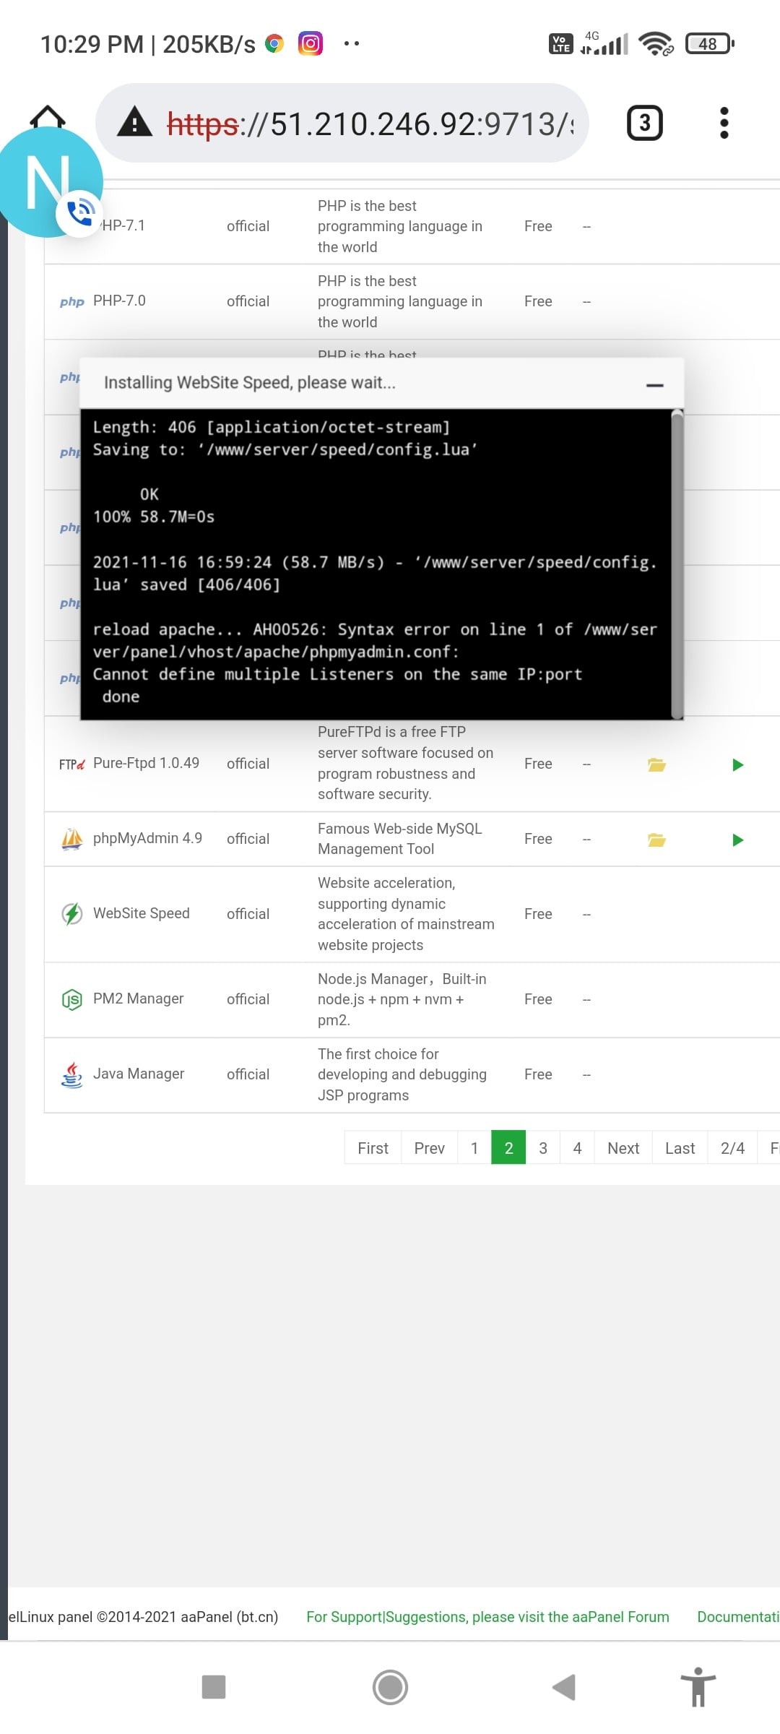The width and height of the screenshot is (780, 1734).
Task: Click the phpMyAdmin sailboat icon
Action: [71, 839]
